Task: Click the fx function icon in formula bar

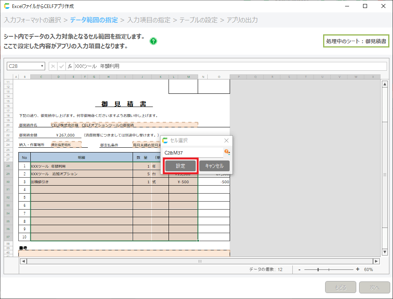Action: 69,66
